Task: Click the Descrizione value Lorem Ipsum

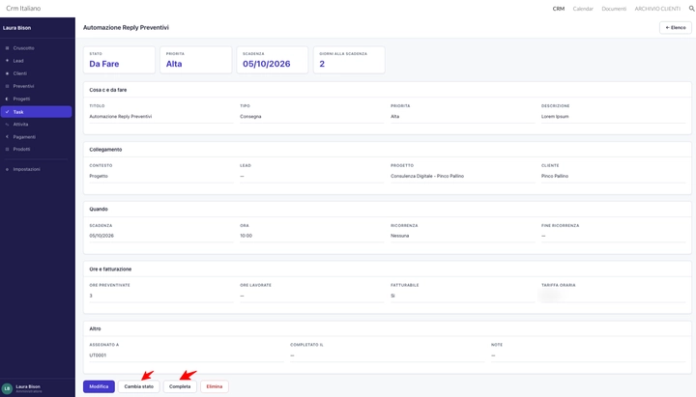Action: pos(555,116)
